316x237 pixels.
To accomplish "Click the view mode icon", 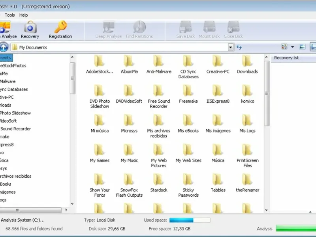I will [x=284, y=47].
